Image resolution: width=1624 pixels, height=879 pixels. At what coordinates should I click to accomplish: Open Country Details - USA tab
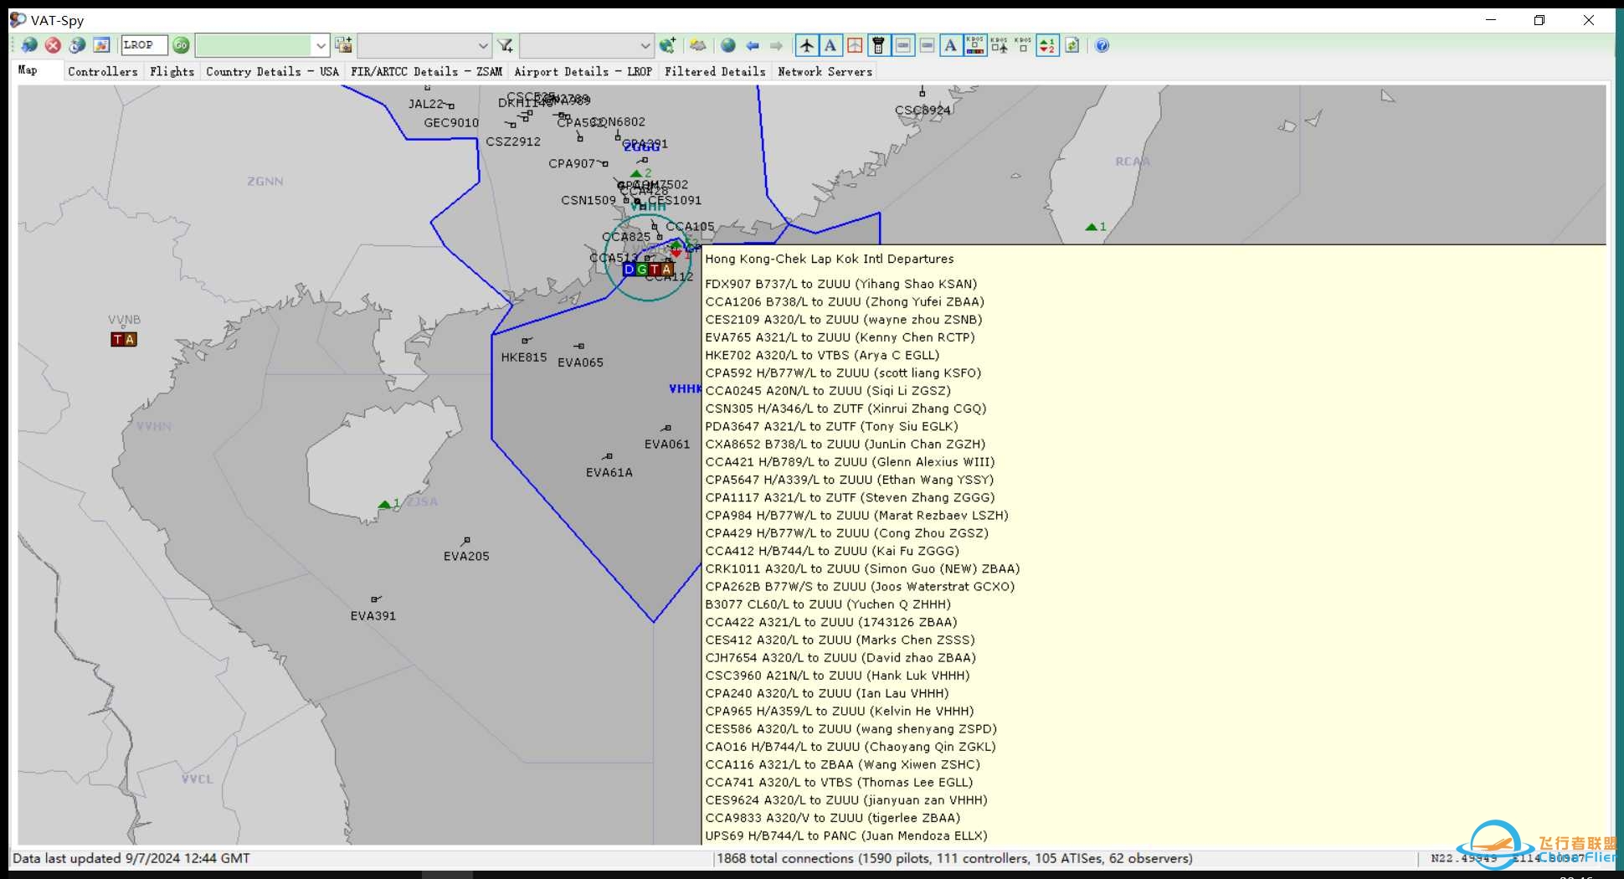pos(272,72)
